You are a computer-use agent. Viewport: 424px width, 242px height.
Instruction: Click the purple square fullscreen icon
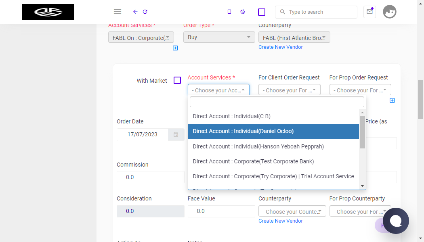pos(262,12)
